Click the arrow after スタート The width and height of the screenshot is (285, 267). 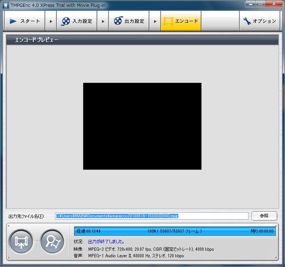(x=51, y=21)
